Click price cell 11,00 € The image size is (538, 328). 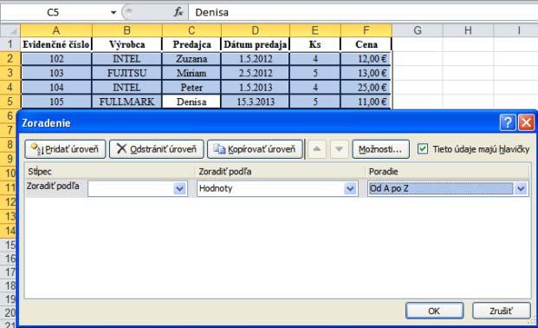366,102
